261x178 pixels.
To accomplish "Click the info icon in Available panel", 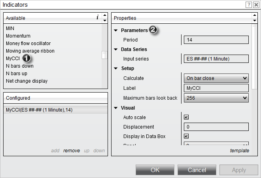I will click(97, 18).
